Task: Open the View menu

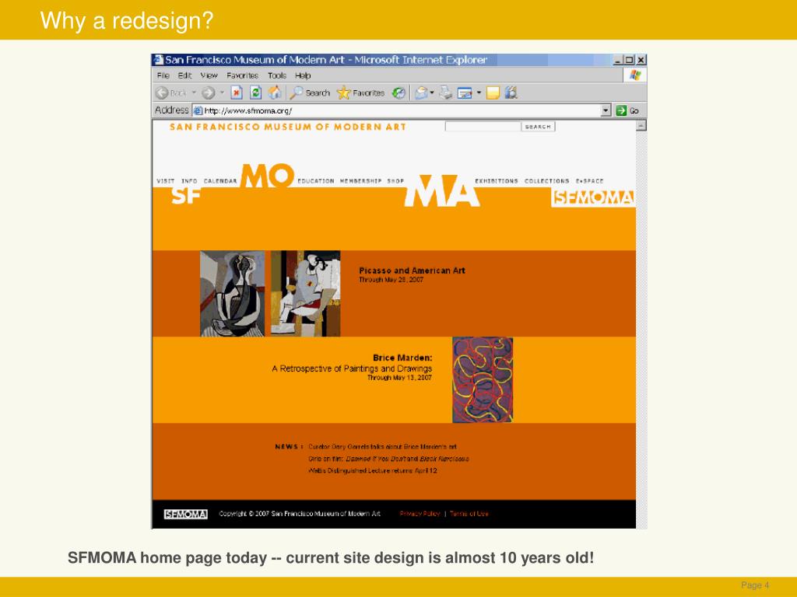Action: click(209, 75)
